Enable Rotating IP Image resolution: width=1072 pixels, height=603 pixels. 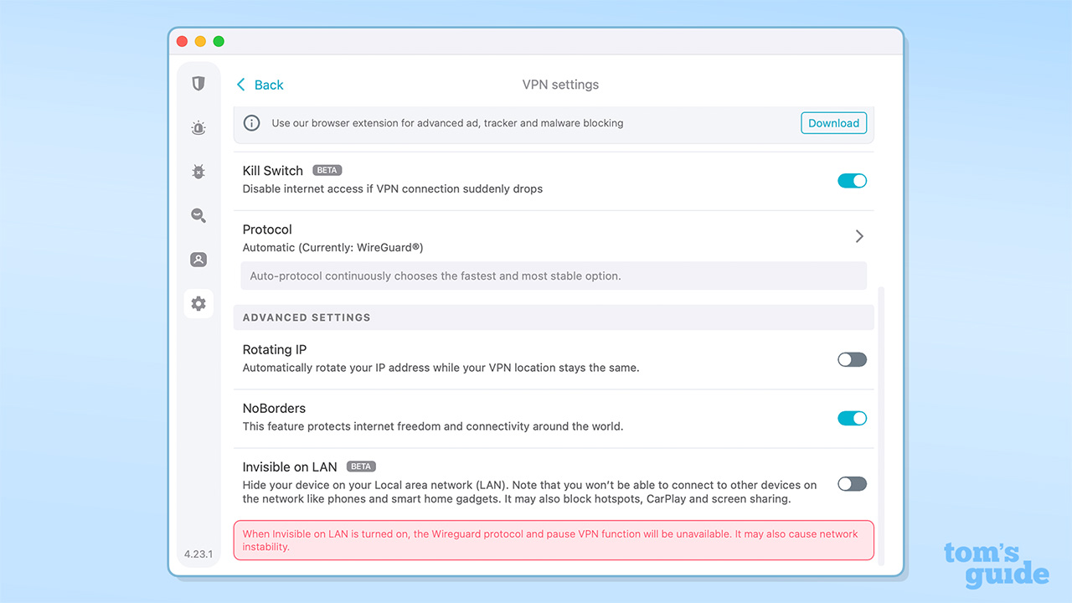point(852,359)
